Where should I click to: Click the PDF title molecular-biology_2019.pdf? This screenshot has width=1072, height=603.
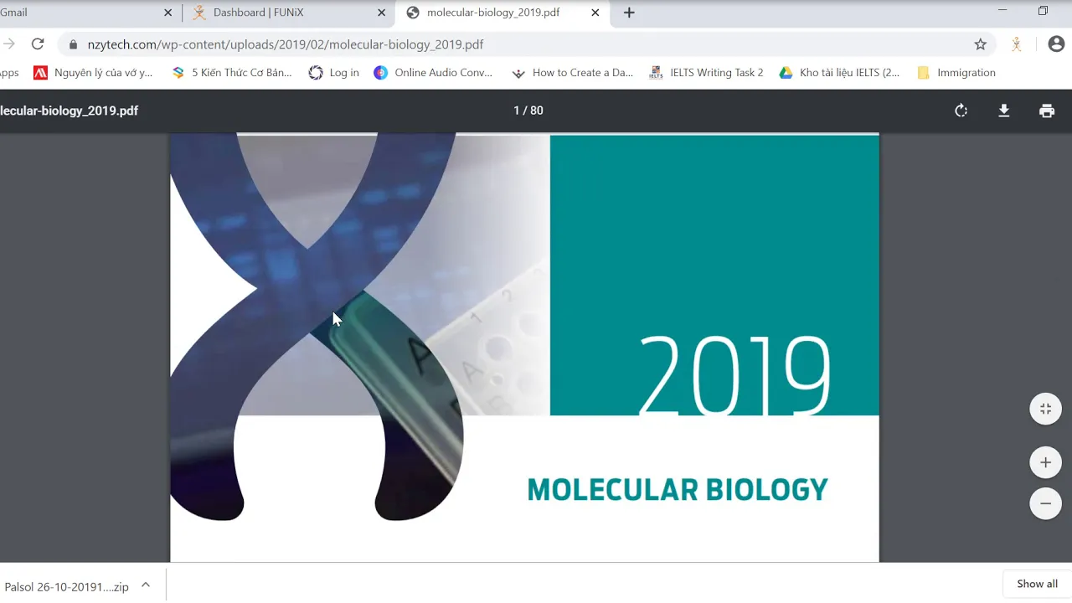tap(69, 111)
